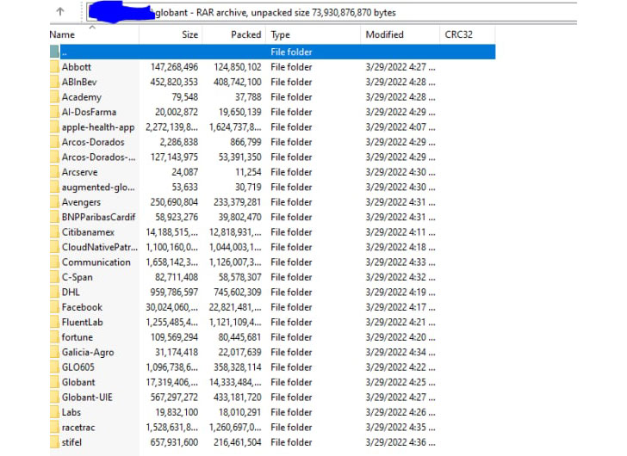Select the Citibanamex folder icon

54,232
